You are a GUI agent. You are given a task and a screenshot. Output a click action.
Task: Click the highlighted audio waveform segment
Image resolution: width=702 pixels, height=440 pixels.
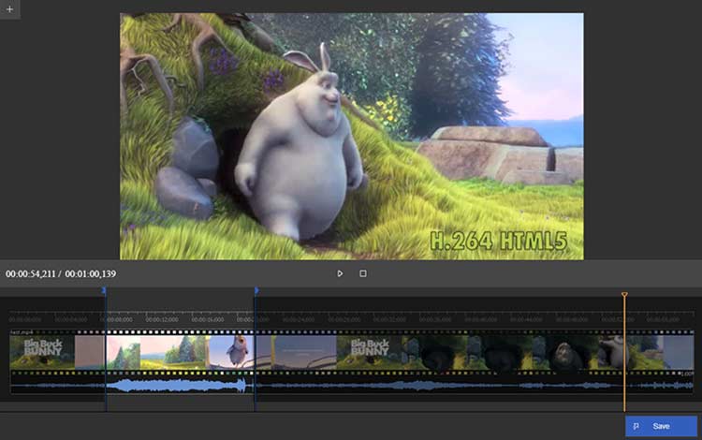click(180, 386)
